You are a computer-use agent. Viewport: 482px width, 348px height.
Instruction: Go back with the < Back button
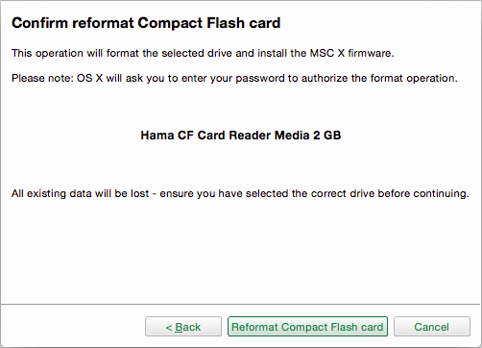pyautogui.click(x=183, y=327)
